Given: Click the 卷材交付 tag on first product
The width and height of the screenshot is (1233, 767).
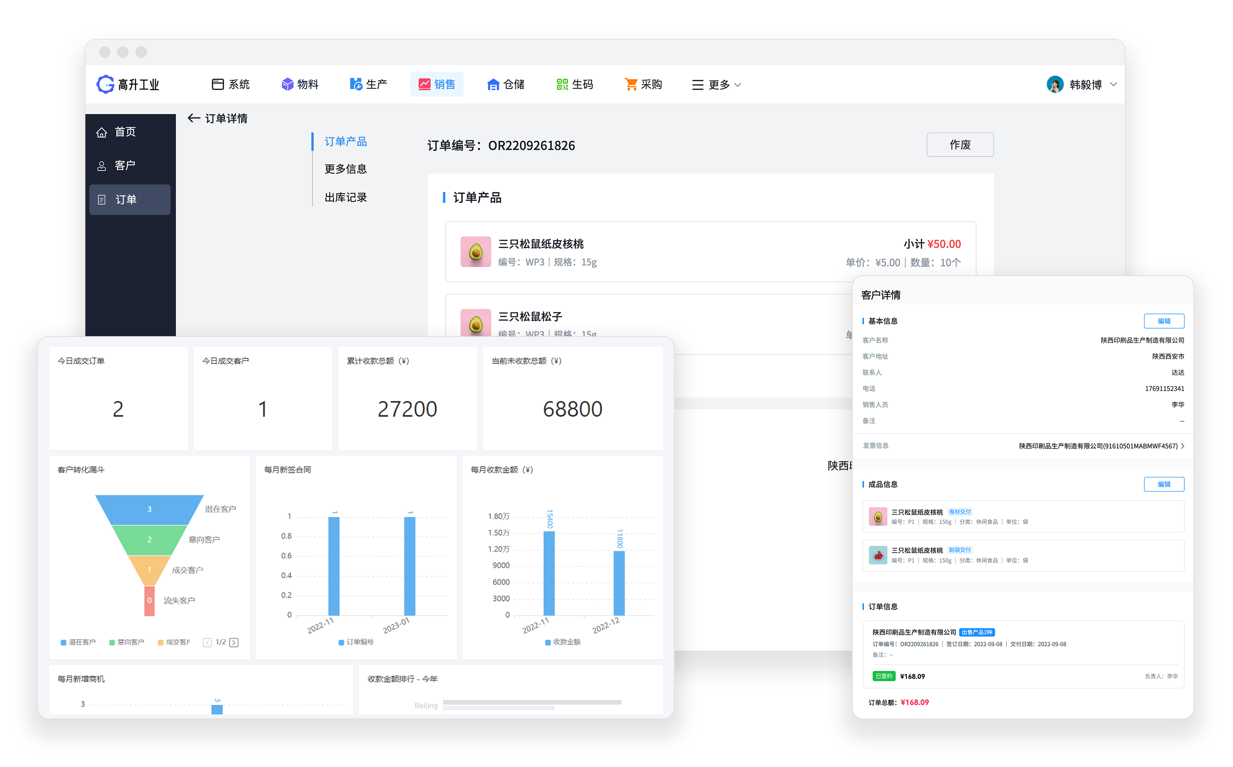Looking at the screenshot, I should (959, 512).
